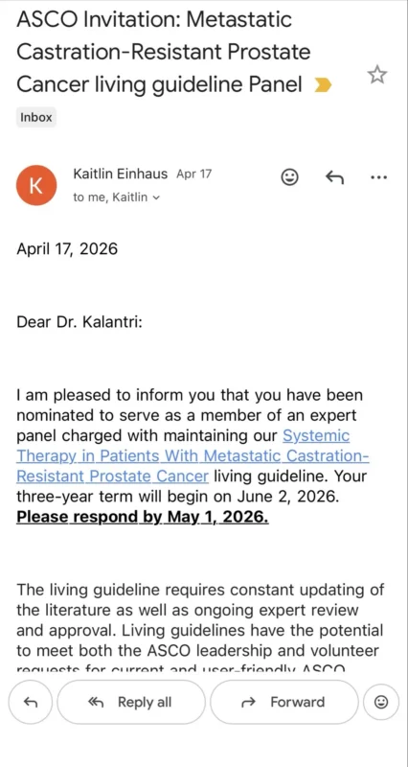This screenshot has width=408, height=767.
Task: Tap the arrow icon inside Forward button
Action: point(249,703)
